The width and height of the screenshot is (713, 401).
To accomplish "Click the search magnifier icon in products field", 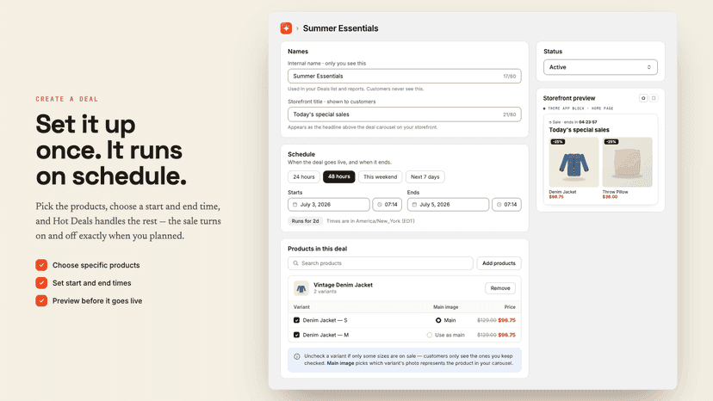I will pyautogui.click(x=295, y=263).
